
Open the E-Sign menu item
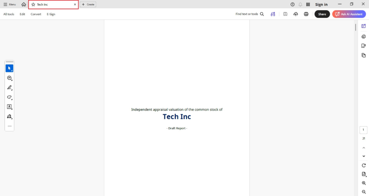(x=51, y=14)
